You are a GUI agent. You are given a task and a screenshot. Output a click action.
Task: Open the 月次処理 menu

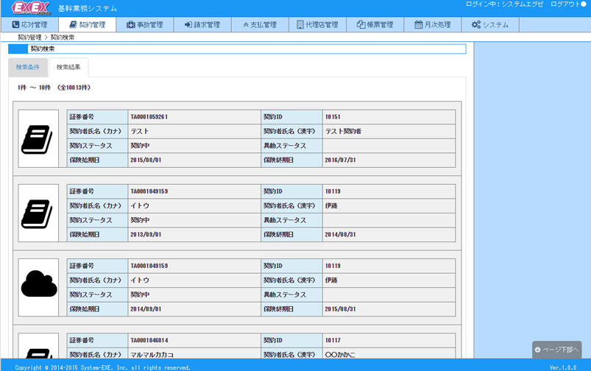433,25
